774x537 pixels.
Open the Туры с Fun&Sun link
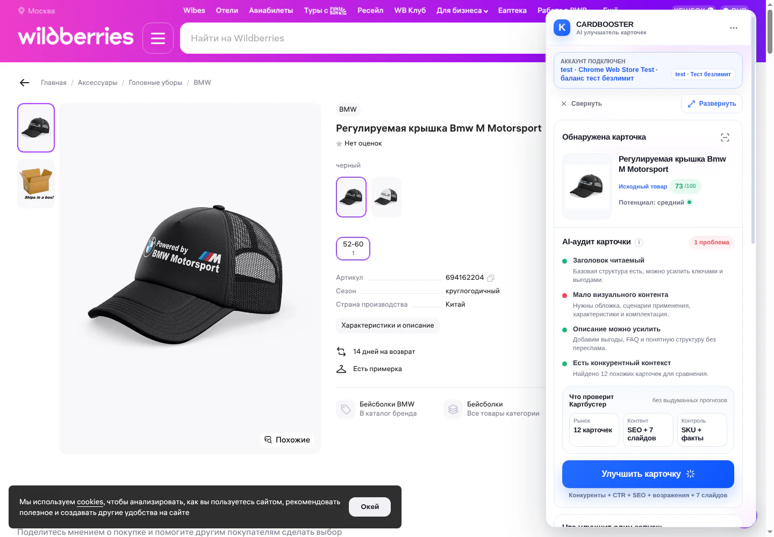(x=325, y=11)
